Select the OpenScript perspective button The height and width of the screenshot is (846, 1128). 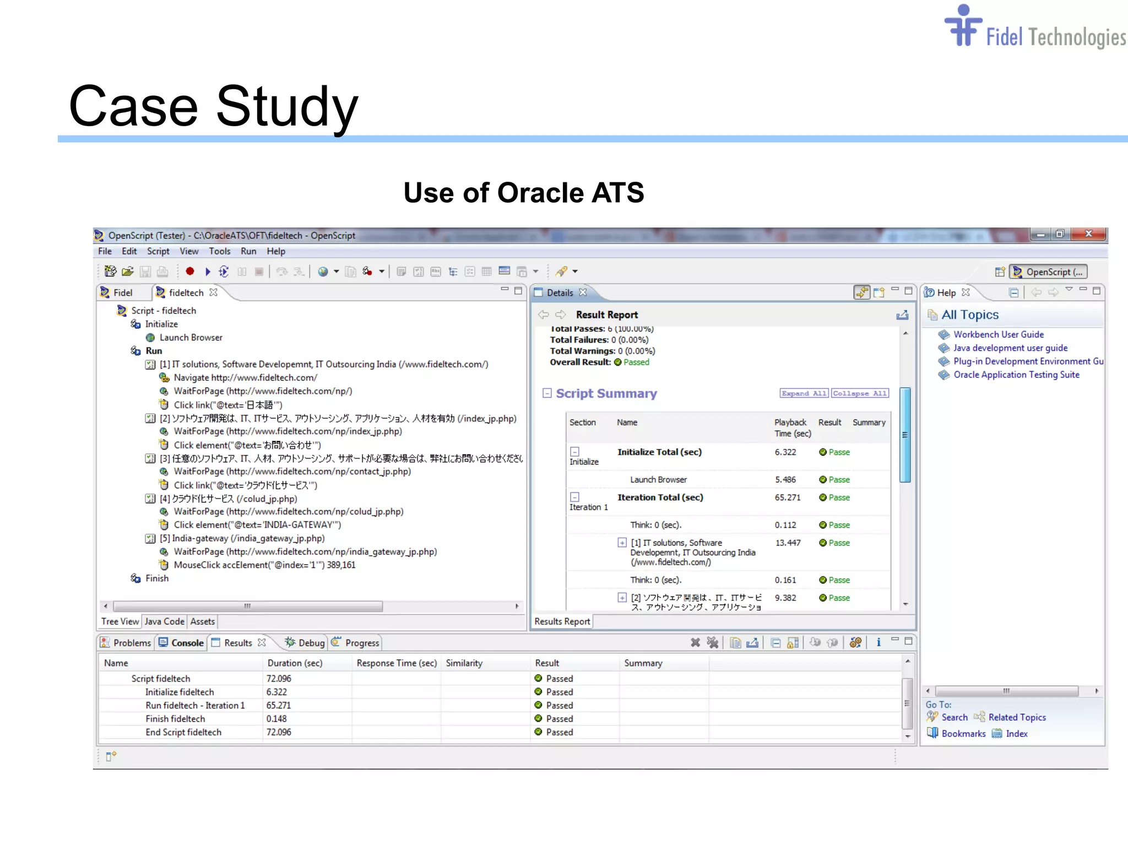click(x=1048, y=272)
